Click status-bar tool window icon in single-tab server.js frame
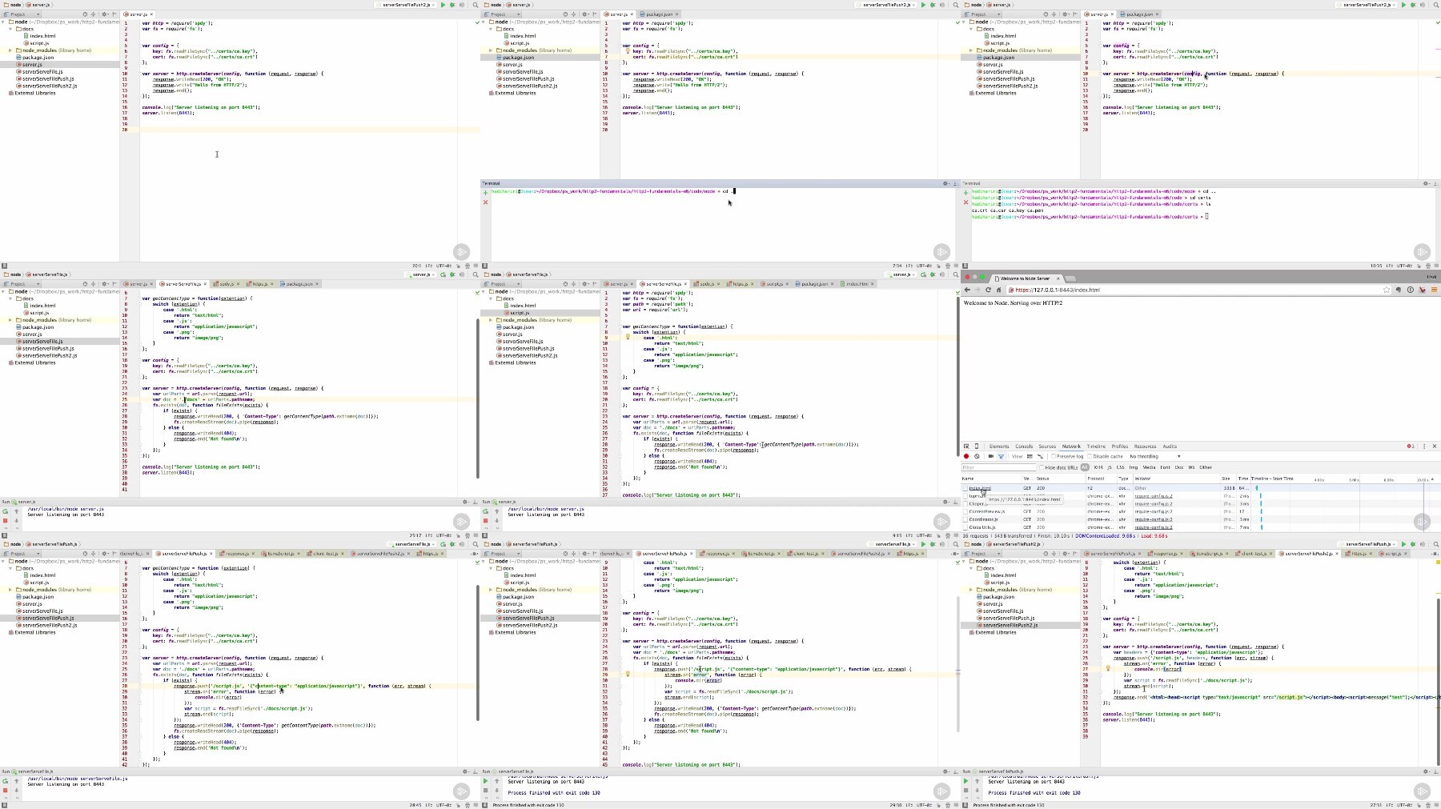Image resolution: width=1441 pixels, height=809 pixels. pyautogui.click(x=5, y=266)
